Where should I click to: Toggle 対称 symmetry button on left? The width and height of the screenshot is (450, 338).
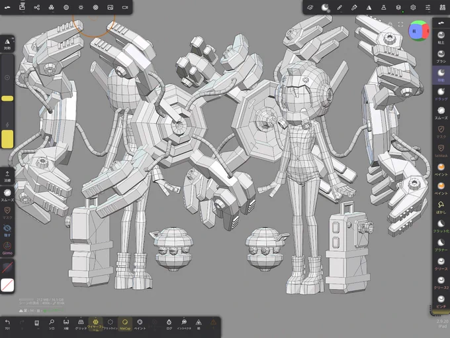7,44
